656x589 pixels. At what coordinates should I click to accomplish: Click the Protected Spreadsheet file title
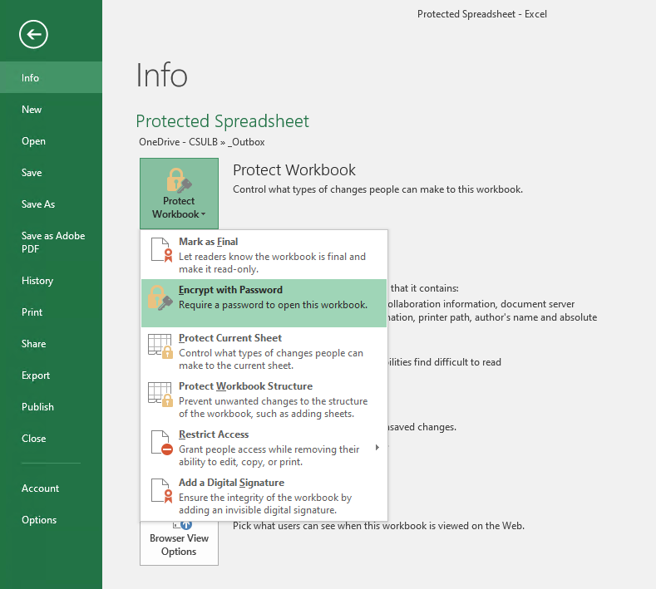coord(222,121)
